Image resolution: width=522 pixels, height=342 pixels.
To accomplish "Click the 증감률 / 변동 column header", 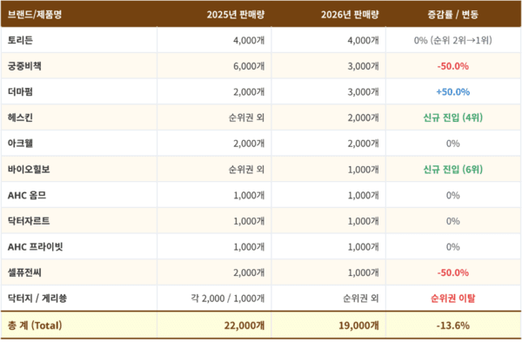I will pyautogui.click(x=453, y=14).
